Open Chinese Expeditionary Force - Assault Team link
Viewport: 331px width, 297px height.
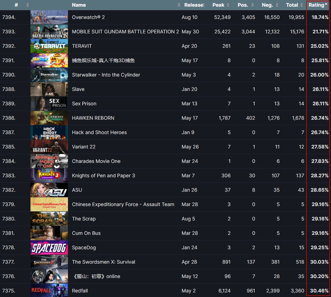(x=123, y=204)
